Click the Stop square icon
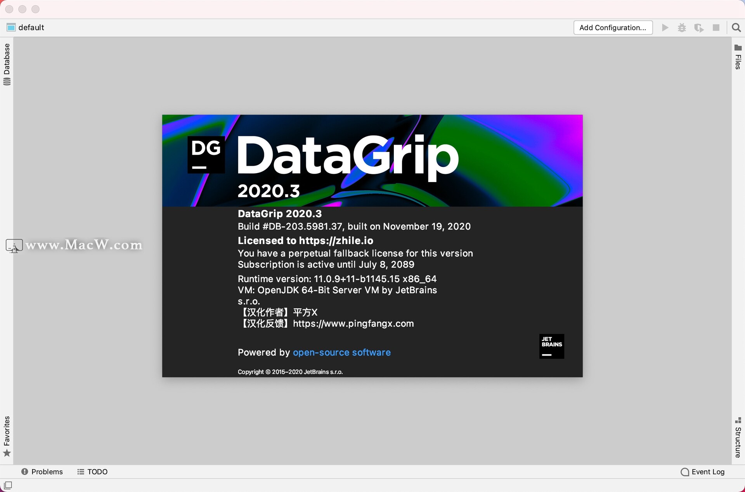 716,28
